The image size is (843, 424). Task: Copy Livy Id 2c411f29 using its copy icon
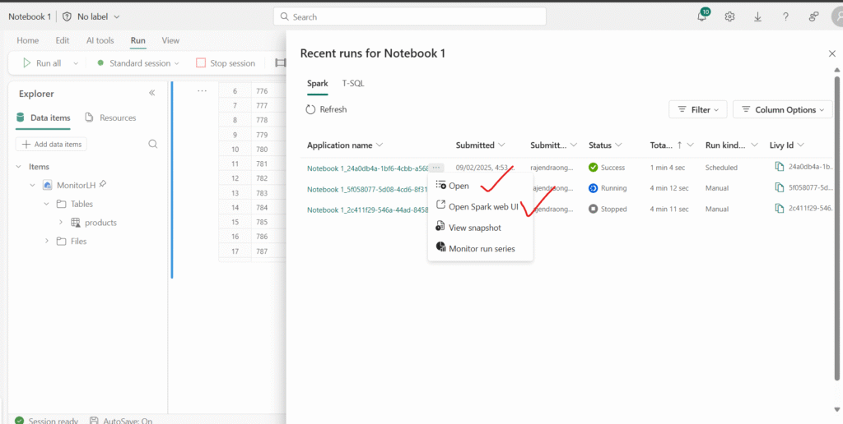coord(780,208)
